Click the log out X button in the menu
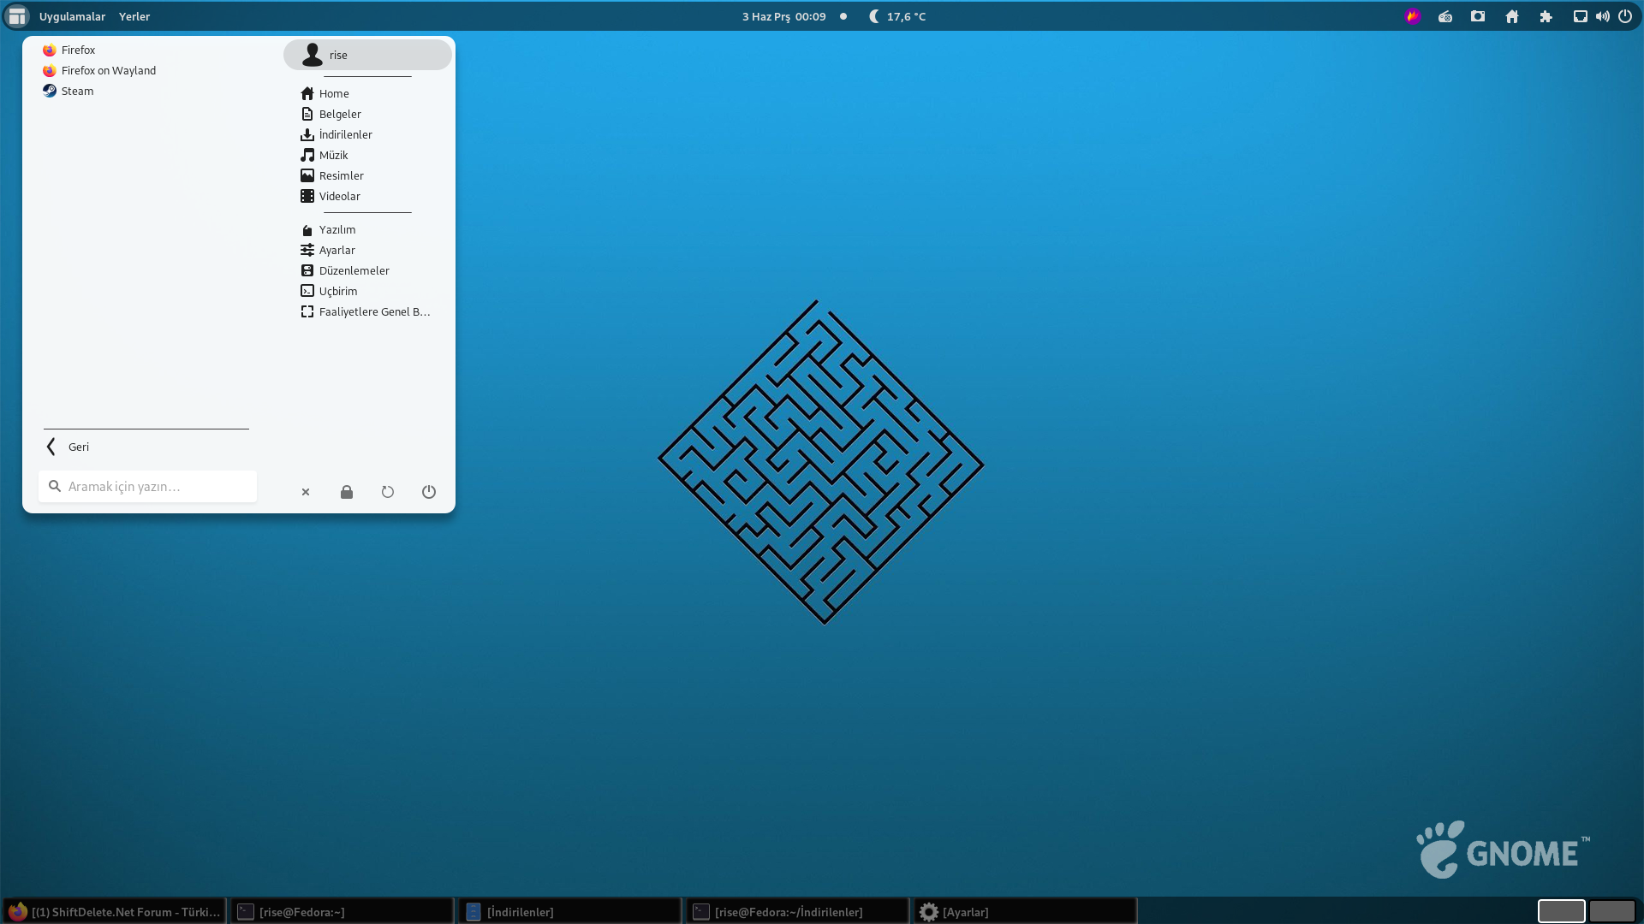Viewport: 1644px width, 924px height. tap(306, 492)
